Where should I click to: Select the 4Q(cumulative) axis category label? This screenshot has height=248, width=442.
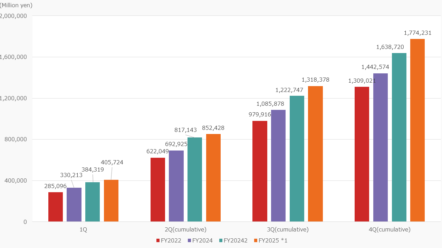coord(390,229)
